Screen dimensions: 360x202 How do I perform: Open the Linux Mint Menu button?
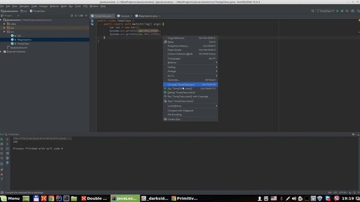click(x=10, y=198)
